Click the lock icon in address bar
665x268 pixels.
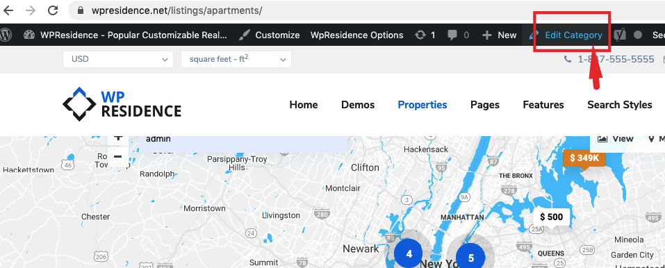81,10
